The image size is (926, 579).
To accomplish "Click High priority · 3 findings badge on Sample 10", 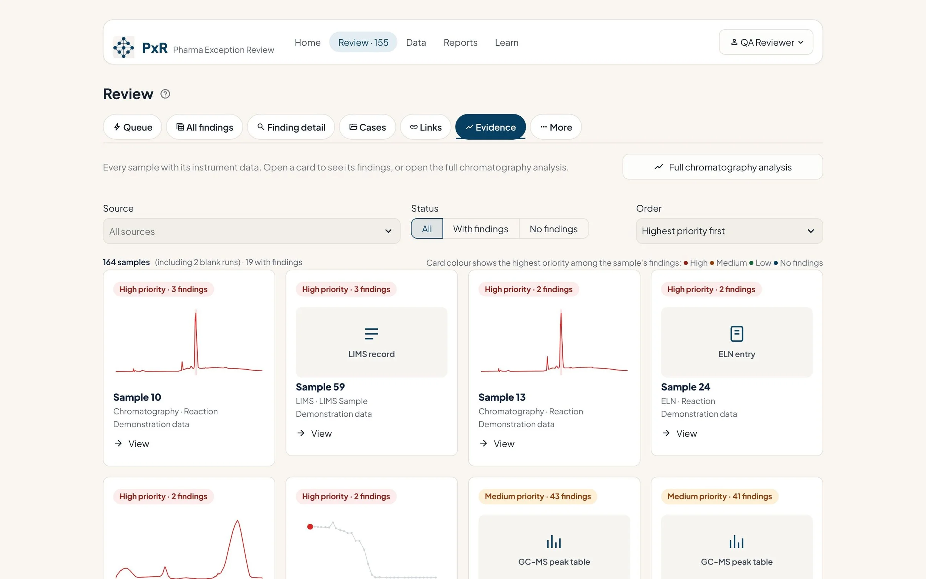I will 163,289.
